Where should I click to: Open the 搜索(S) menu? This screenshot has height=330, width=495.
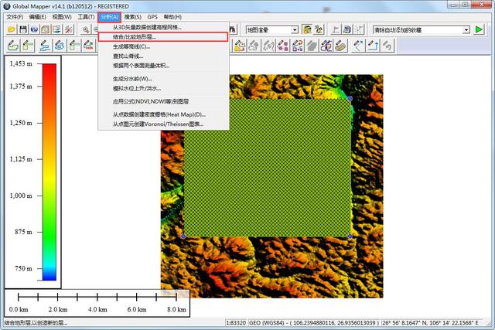pos(132,17)
